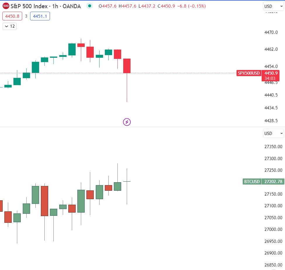This screenshot has height=270, width=285.
Task: Click the 26850.00 price axis label
Action: pos(273,265)
